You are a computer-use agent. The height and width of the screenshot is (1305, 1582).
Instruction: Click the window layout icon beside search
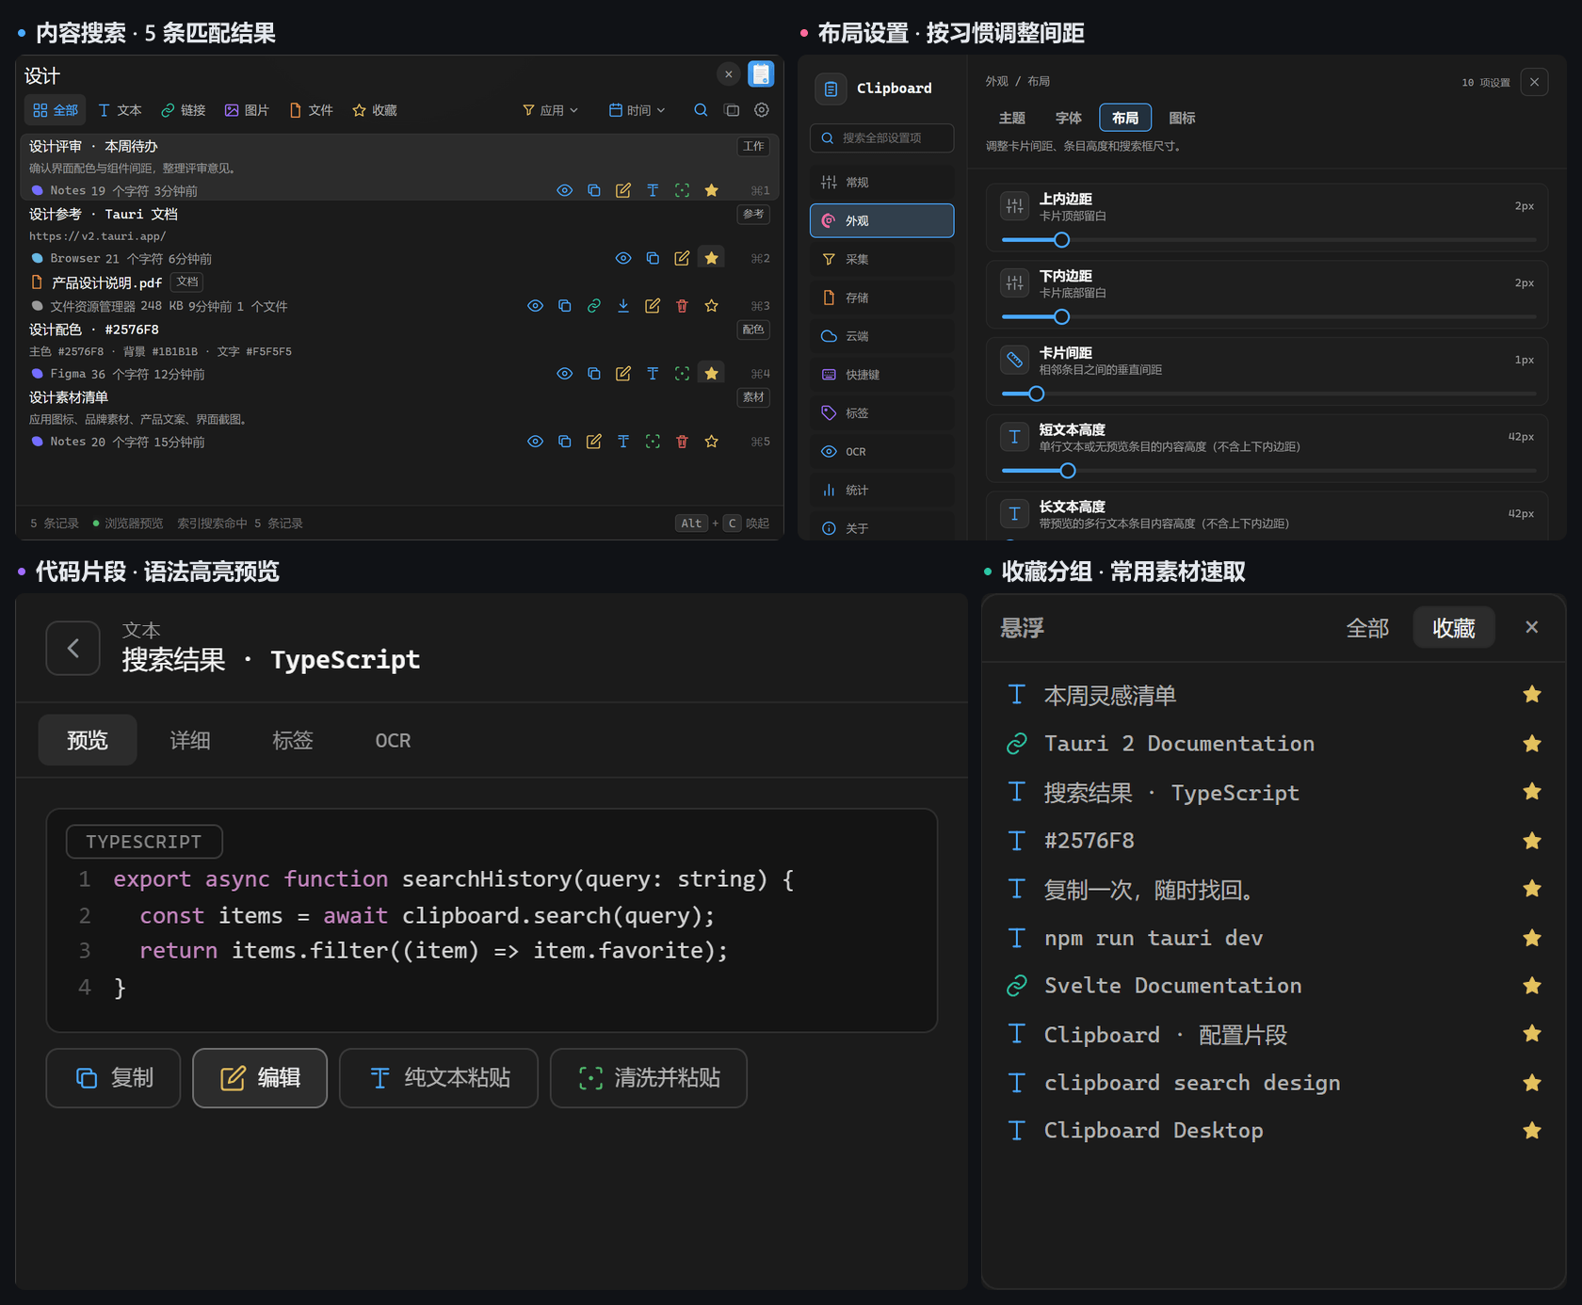point(732,110)
